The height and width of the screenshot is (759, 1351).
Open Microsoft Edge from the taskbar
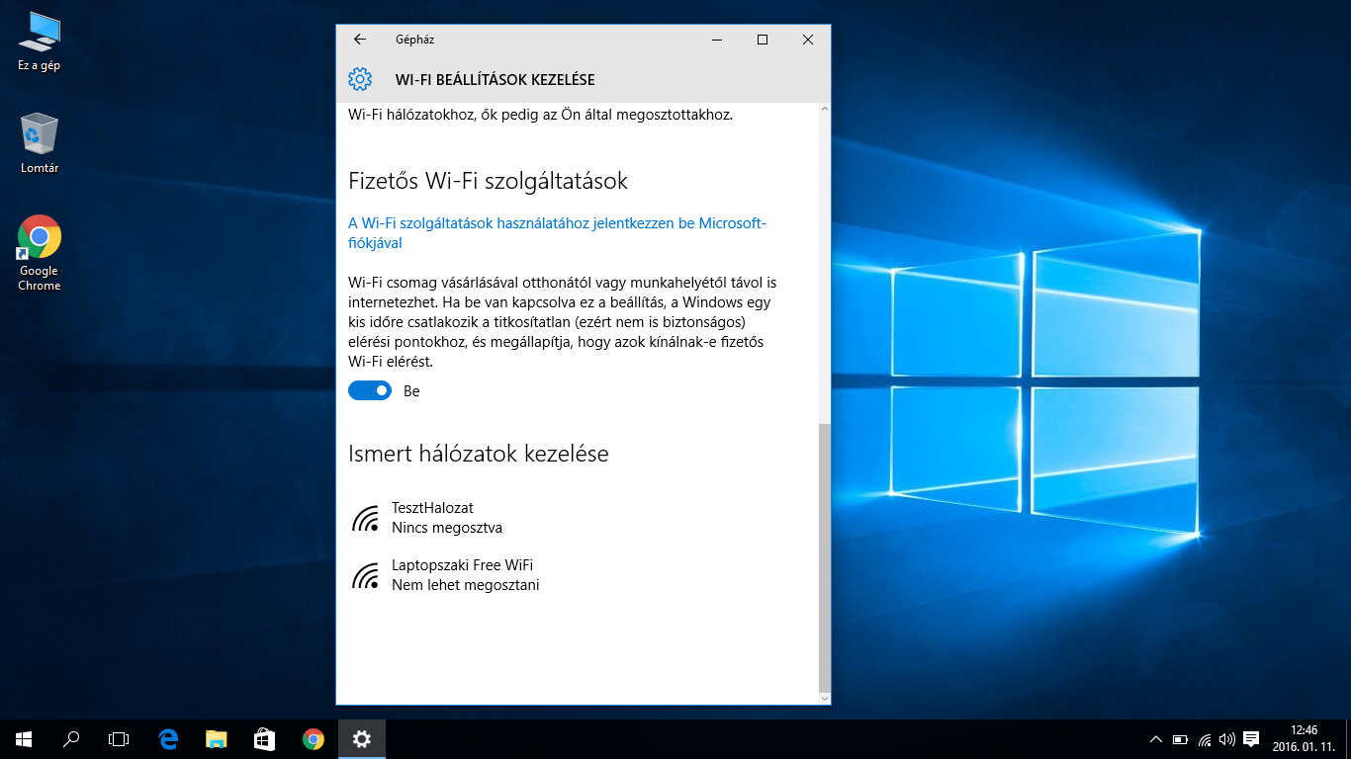[168, 738]
